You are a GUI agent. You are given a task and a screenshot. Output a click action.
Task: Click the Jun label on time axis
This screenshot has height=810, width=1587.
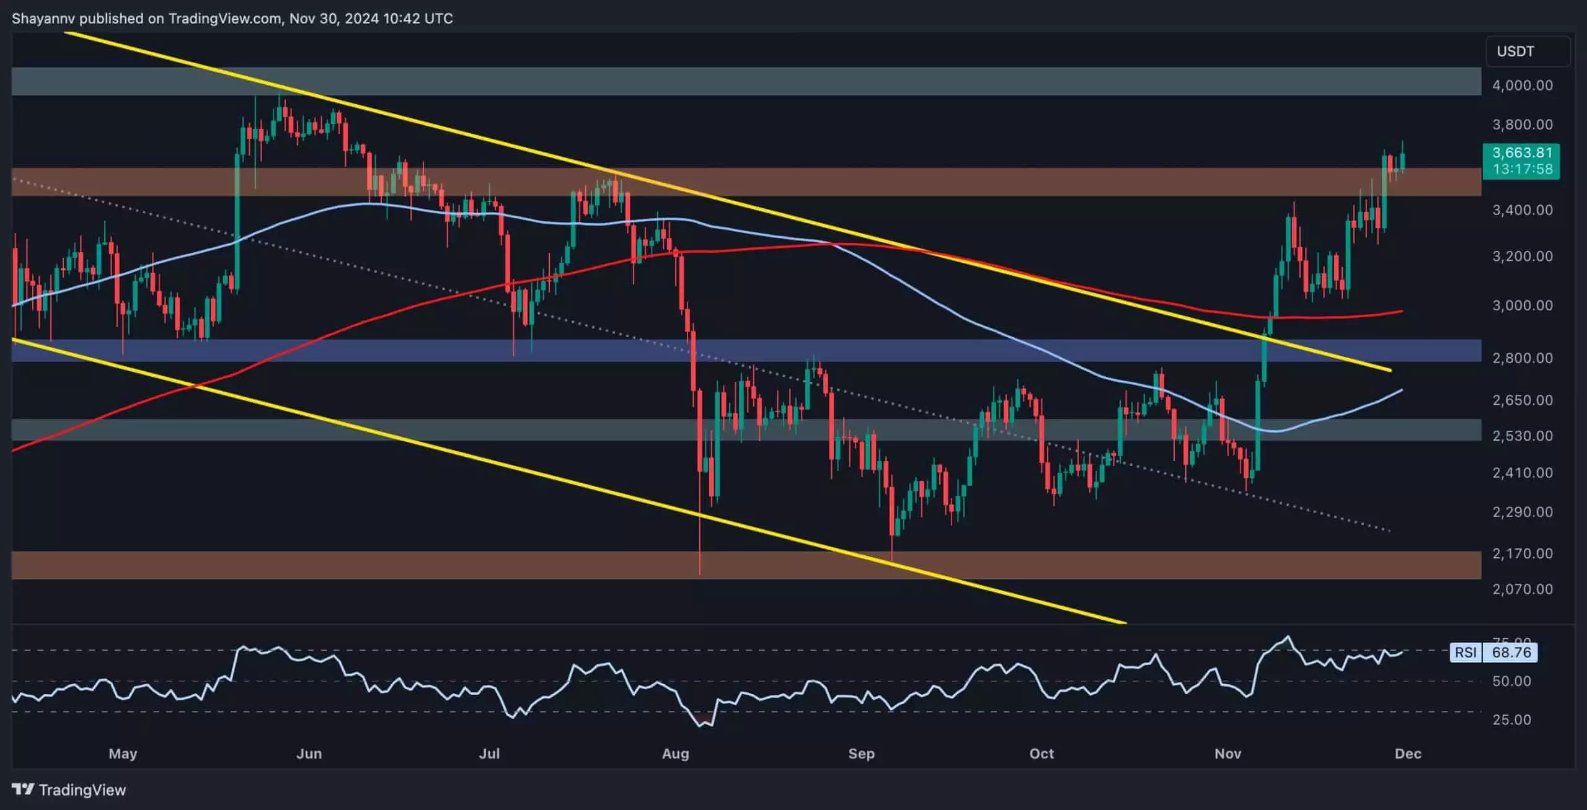[309, 754]
